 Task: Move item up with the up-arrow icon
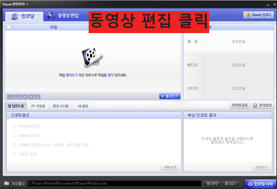[x=25, y=97]
